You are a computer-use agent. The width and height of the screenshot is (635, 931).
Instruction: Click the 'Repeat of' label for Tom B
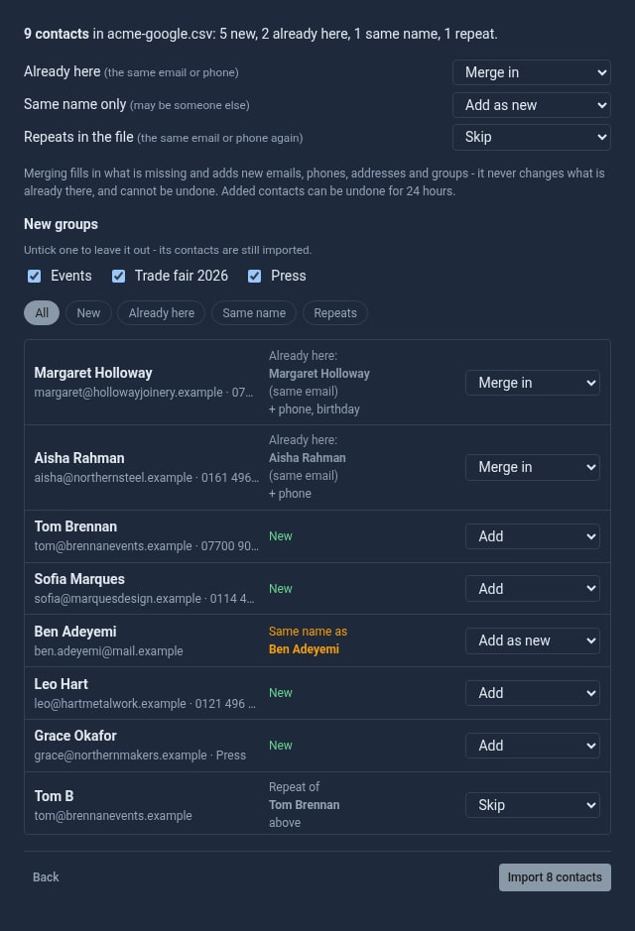point(294,786)
